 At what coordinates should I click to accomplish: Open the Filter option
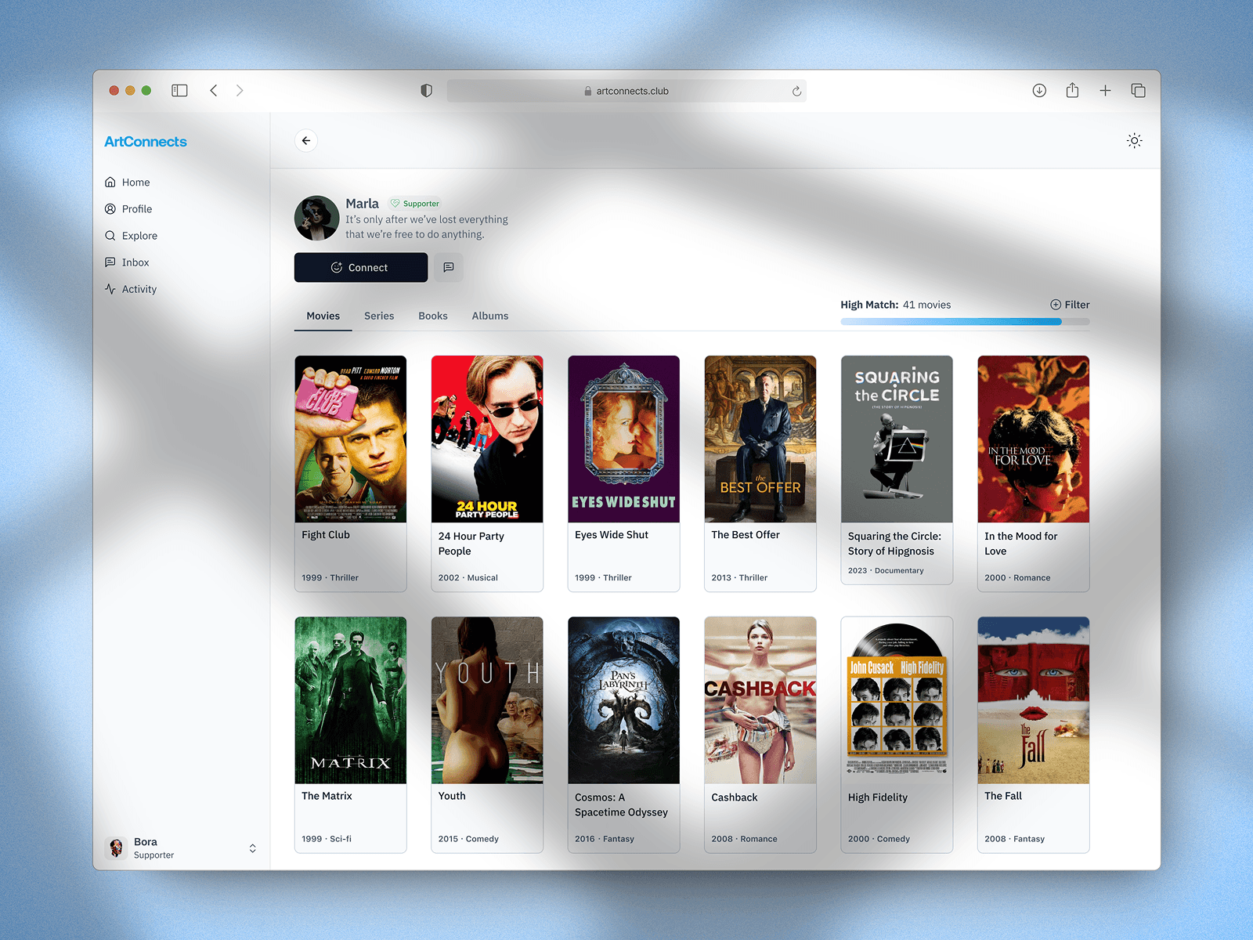pos(1070,305)
